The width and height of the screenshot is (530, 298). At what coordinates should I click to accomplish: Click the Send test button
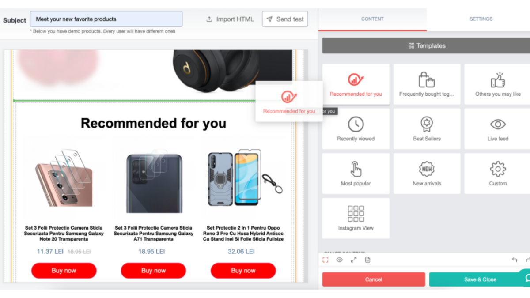285,19
